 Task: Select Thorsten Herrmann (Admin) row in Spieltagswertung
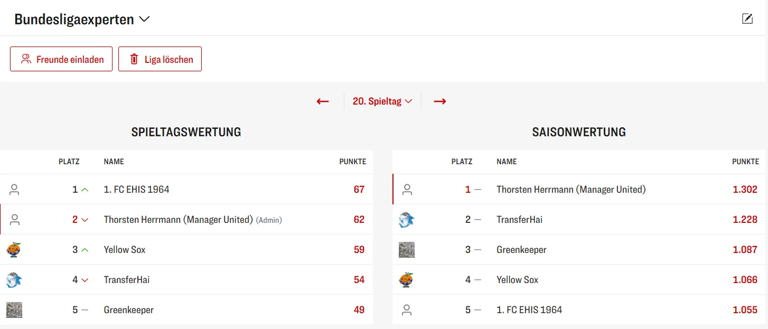point(178,220)
